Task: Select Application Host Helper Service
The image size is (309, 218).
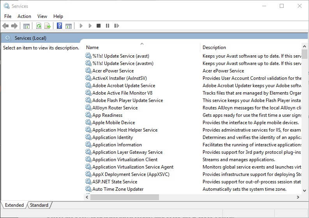Action: click(x=125, y=130)
